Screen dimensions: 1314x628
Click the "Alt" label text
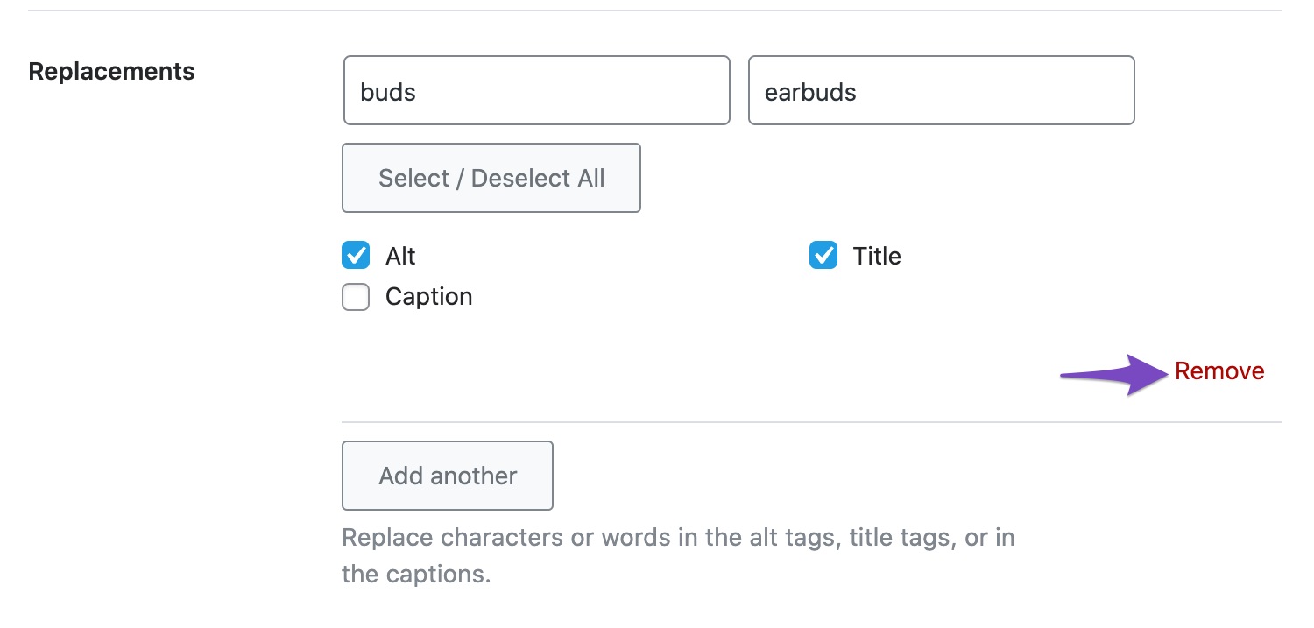point(400,256)
